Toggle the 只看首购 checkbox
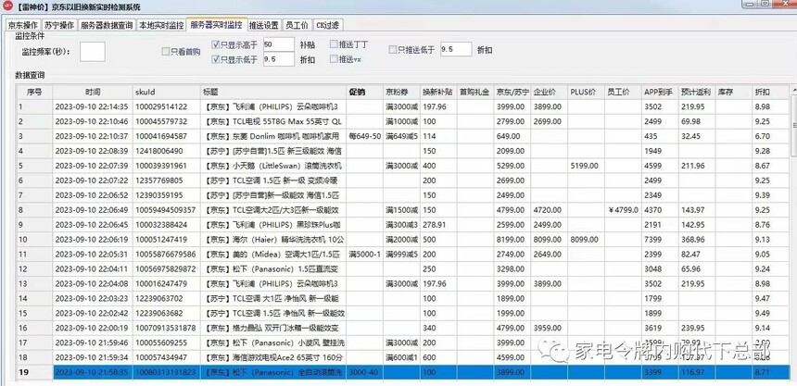 pyautogui.click(x=165, y=51)
